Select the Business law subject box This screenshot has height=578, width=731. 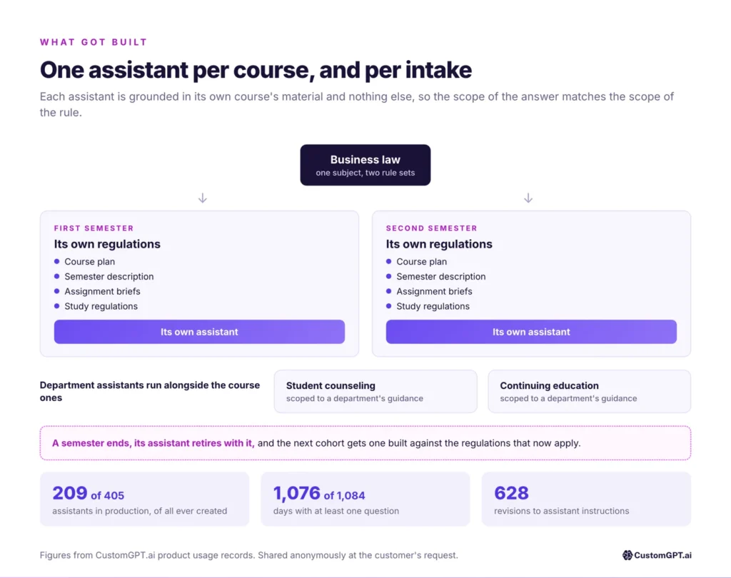(x=365, y=165)
